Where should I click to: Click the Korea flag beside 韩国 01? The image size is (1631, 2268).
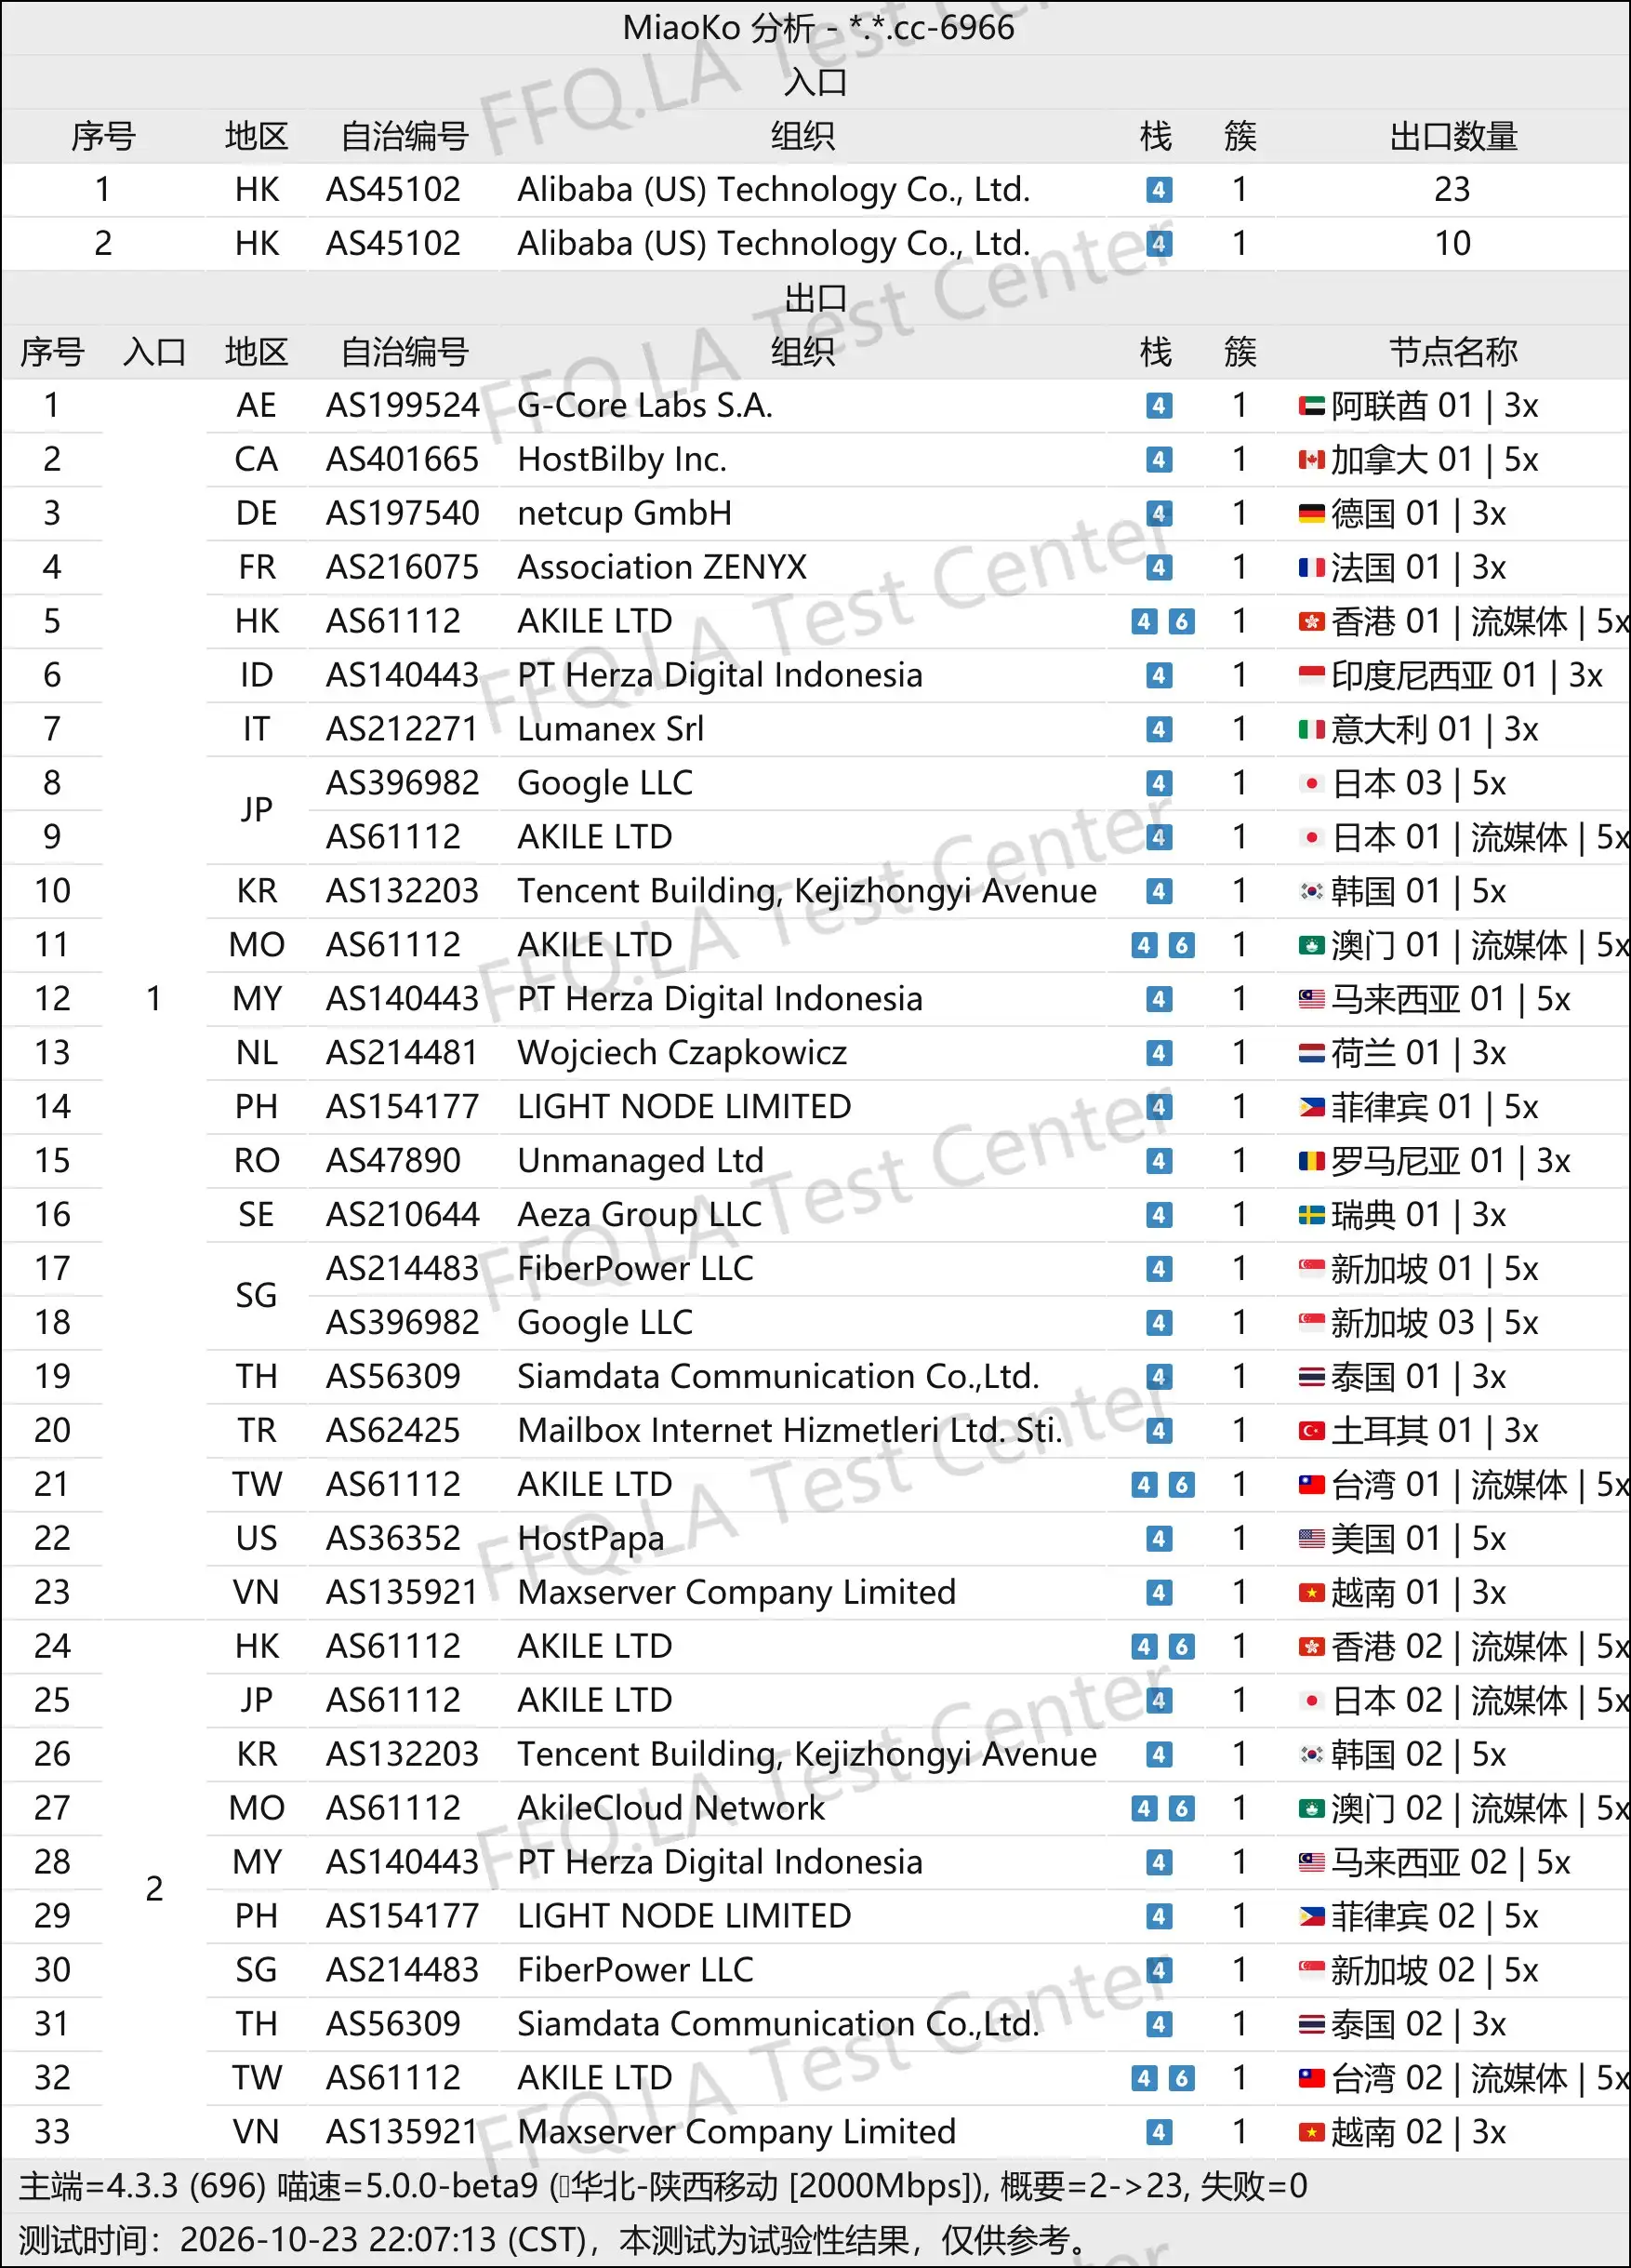[1311, 891]
